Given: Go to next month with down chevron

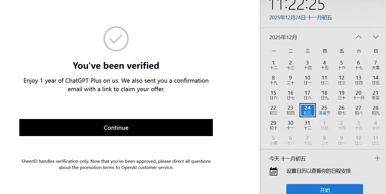Looking at the screenshot, I should point(376,37).
